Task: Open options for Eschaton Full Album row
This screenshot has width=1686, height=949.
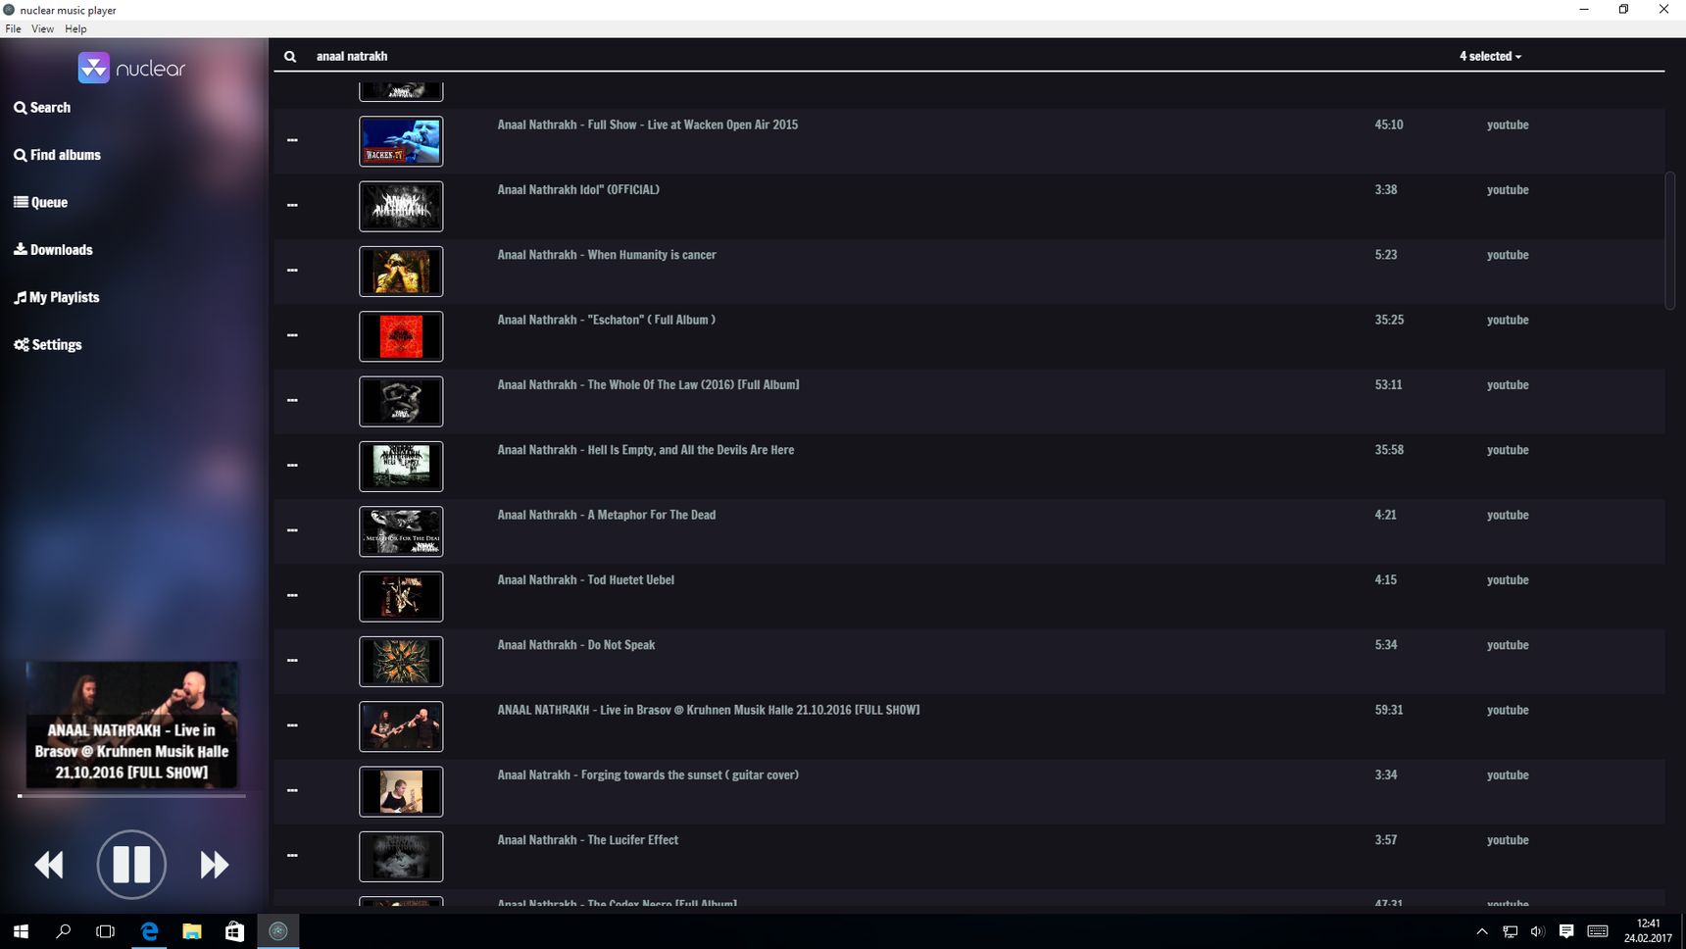Action: point(292,335)
